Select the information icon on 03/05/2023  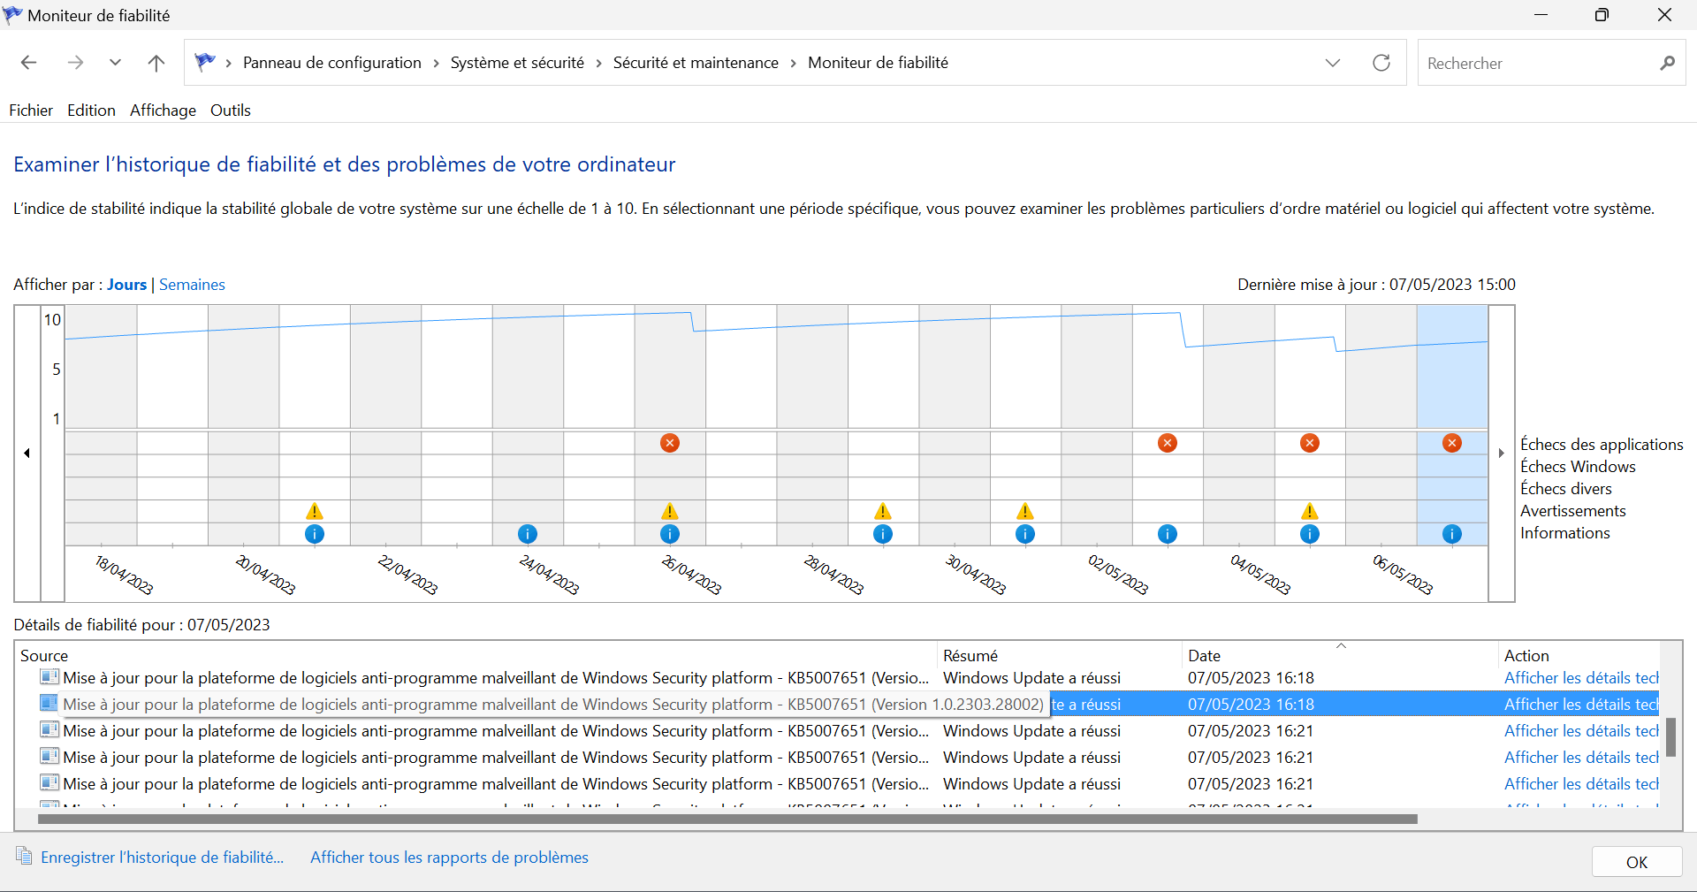point(1168,534)
